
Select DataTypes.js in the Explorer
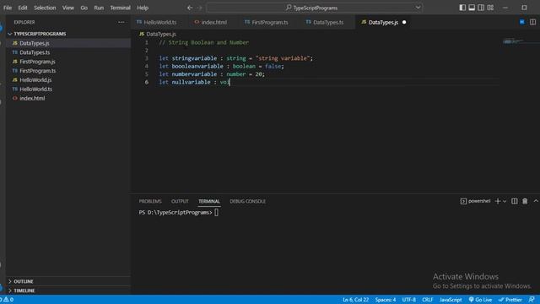(x=68, y=43)
